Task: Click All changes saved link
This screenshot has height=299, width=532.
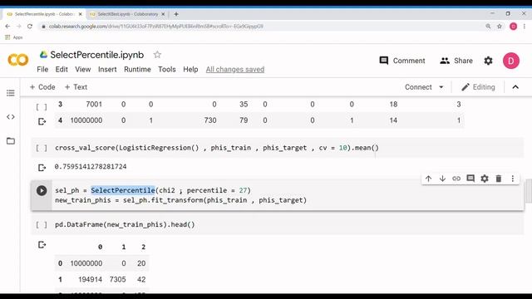Action: coord(235,69)
